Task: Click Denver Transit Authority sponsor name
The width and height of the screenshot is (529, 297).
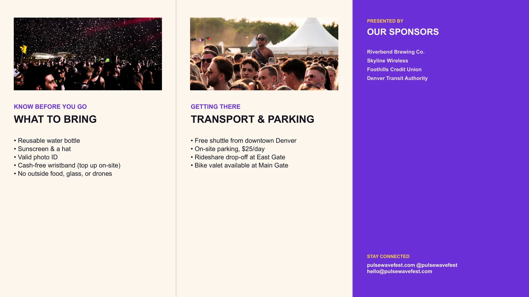Action: pyautogui.click(x=397, y=78)
